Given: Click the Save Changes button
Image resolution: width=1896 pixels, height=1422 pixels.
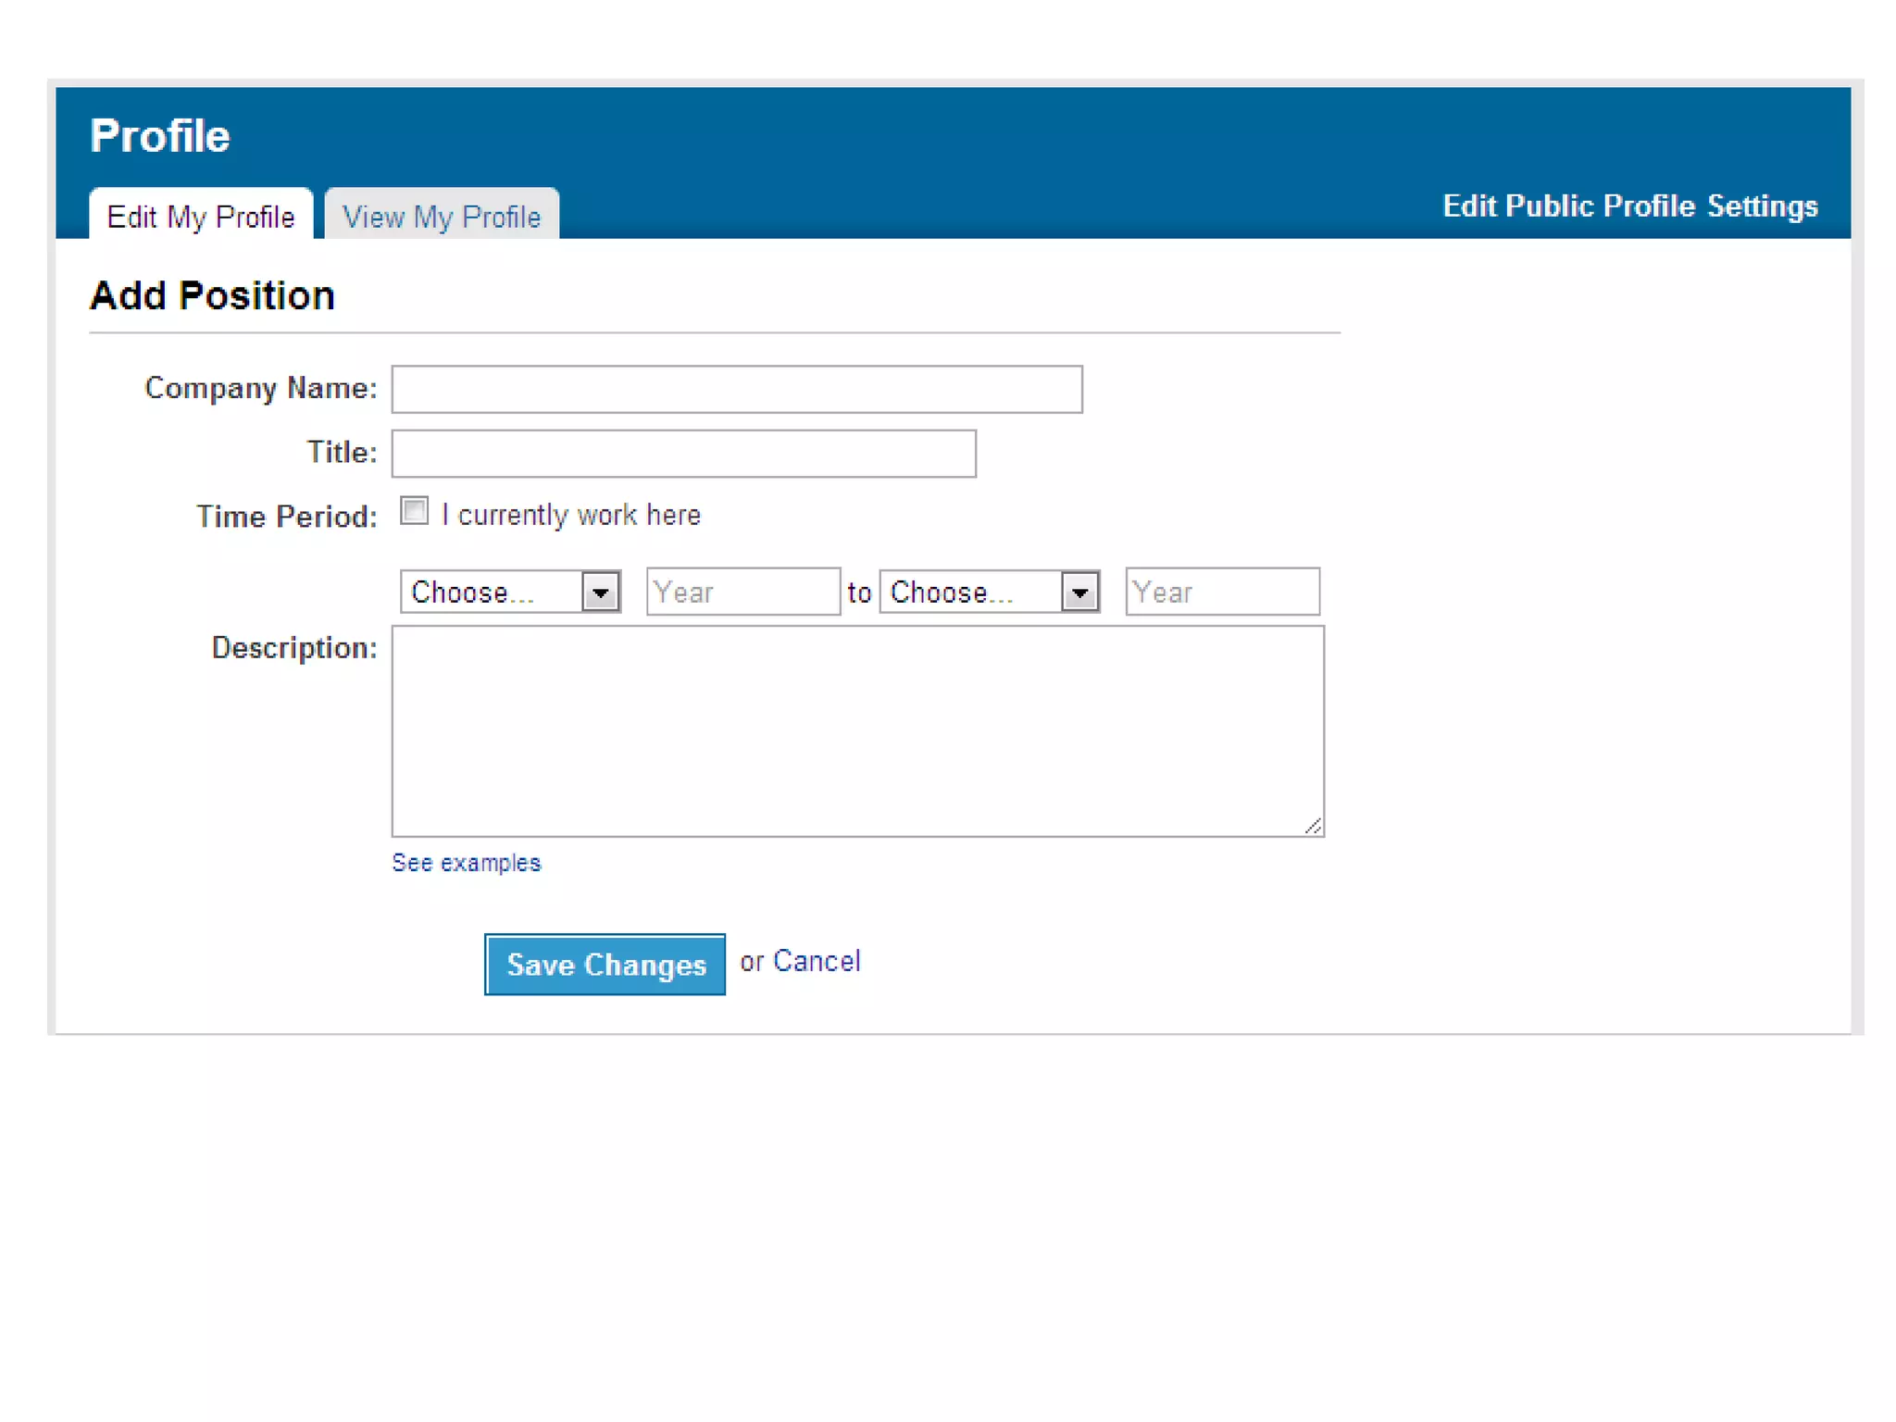Looking at the screenshot, I should click(x=605, y=965).
